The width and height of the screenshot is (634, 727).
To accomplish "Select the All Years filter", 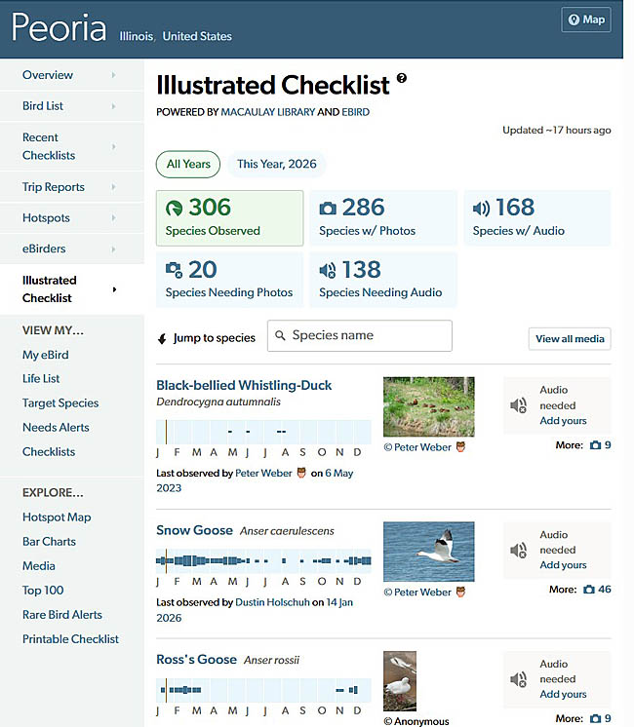I will pyautogui.click(x=188, y=164).
